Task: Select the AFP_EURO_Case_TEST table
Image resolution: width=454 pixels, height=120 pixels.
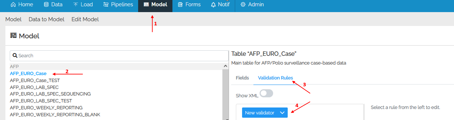Action: [x=35, y=80]
